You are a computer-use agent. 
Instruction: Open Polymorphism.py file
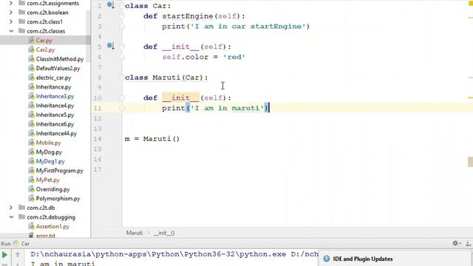[58, 199]
